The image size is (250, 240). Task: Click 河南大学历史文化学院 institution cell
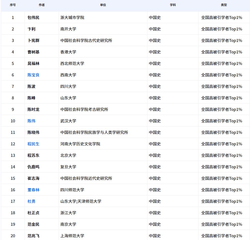[80, 144]
